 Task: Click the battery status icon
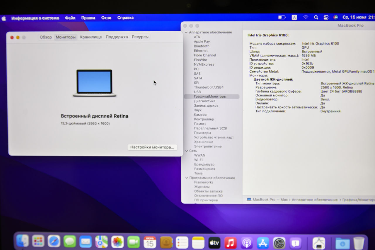282,17
